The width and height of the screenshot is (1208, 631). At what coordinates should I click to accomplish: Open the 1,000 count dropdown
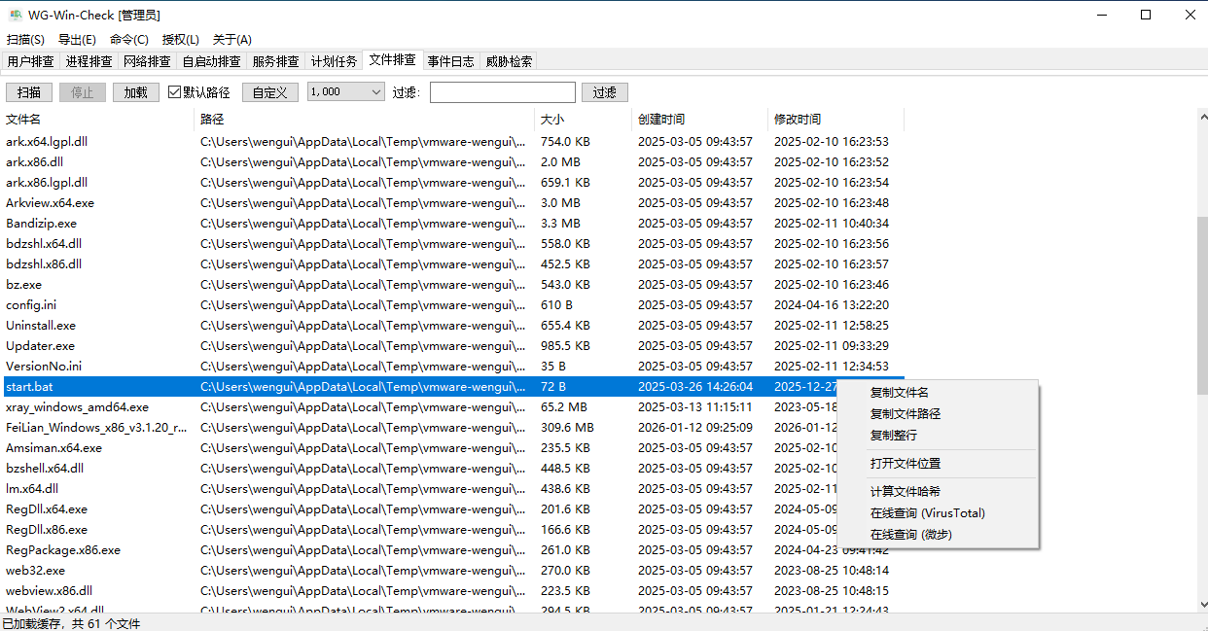(346, 92)
